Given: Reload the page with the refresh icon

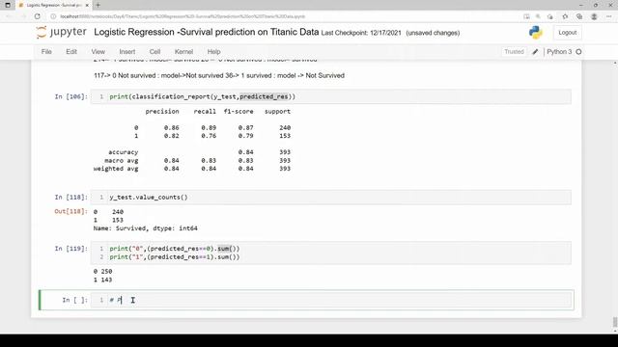Looking at the screenshot, I should coord(37,16).
